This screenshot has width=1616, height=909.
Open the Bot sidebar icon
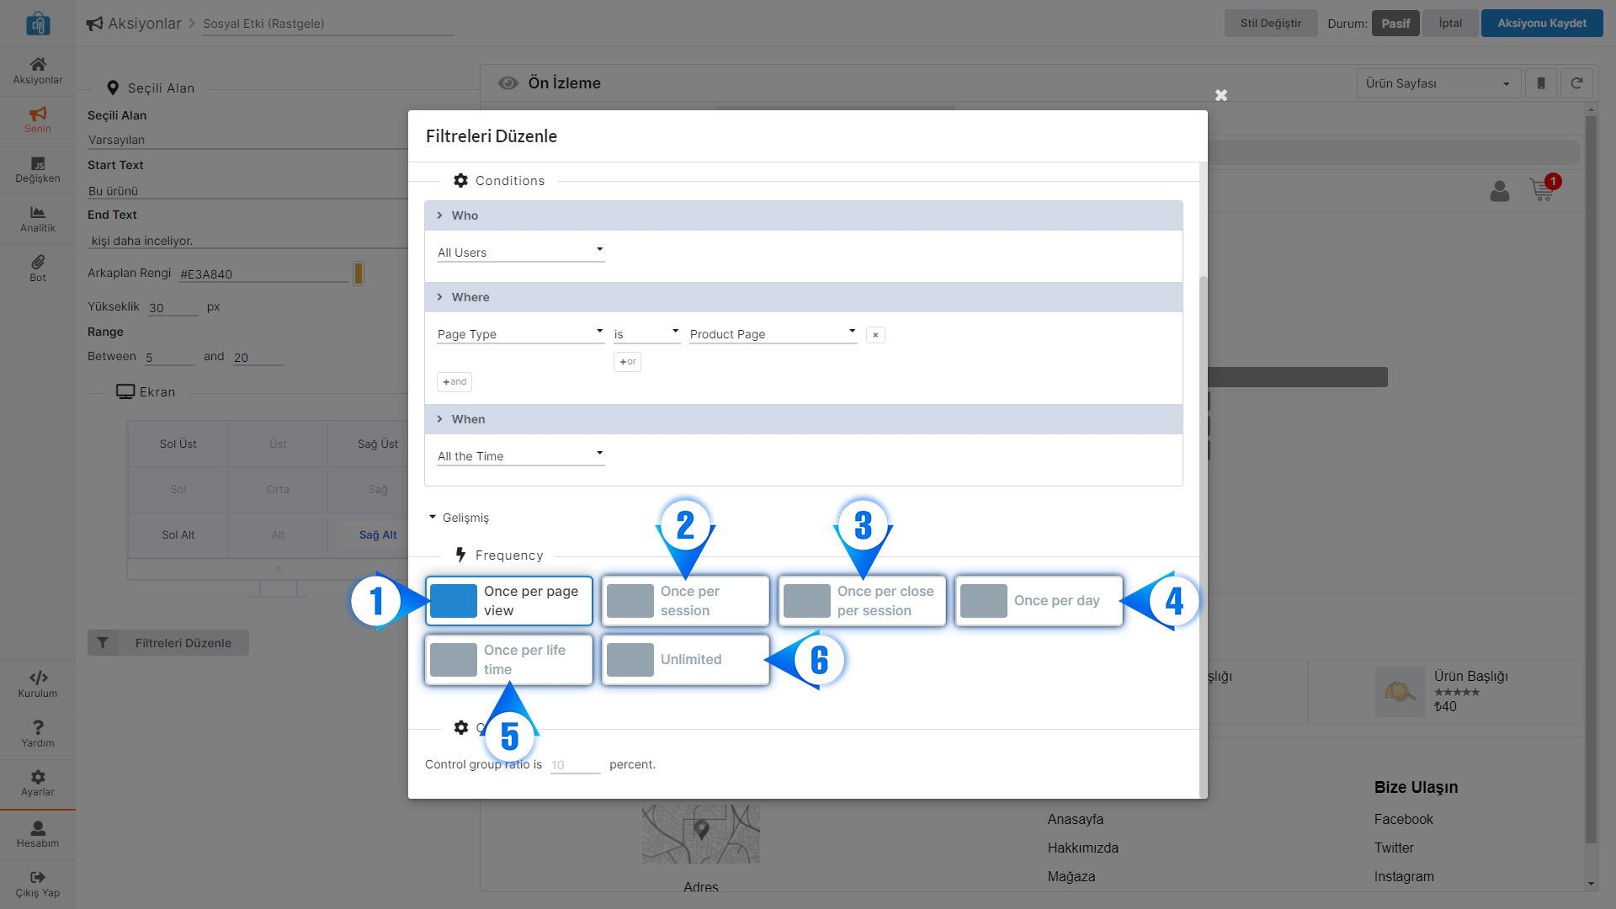click(x=37, y=268)
